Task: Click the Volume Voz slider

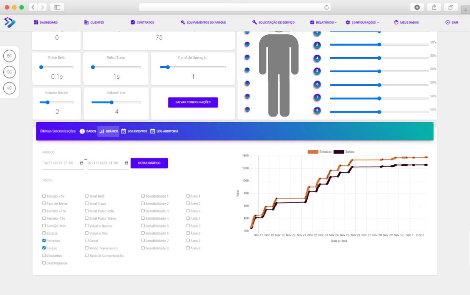Action: tap(116, 102)
